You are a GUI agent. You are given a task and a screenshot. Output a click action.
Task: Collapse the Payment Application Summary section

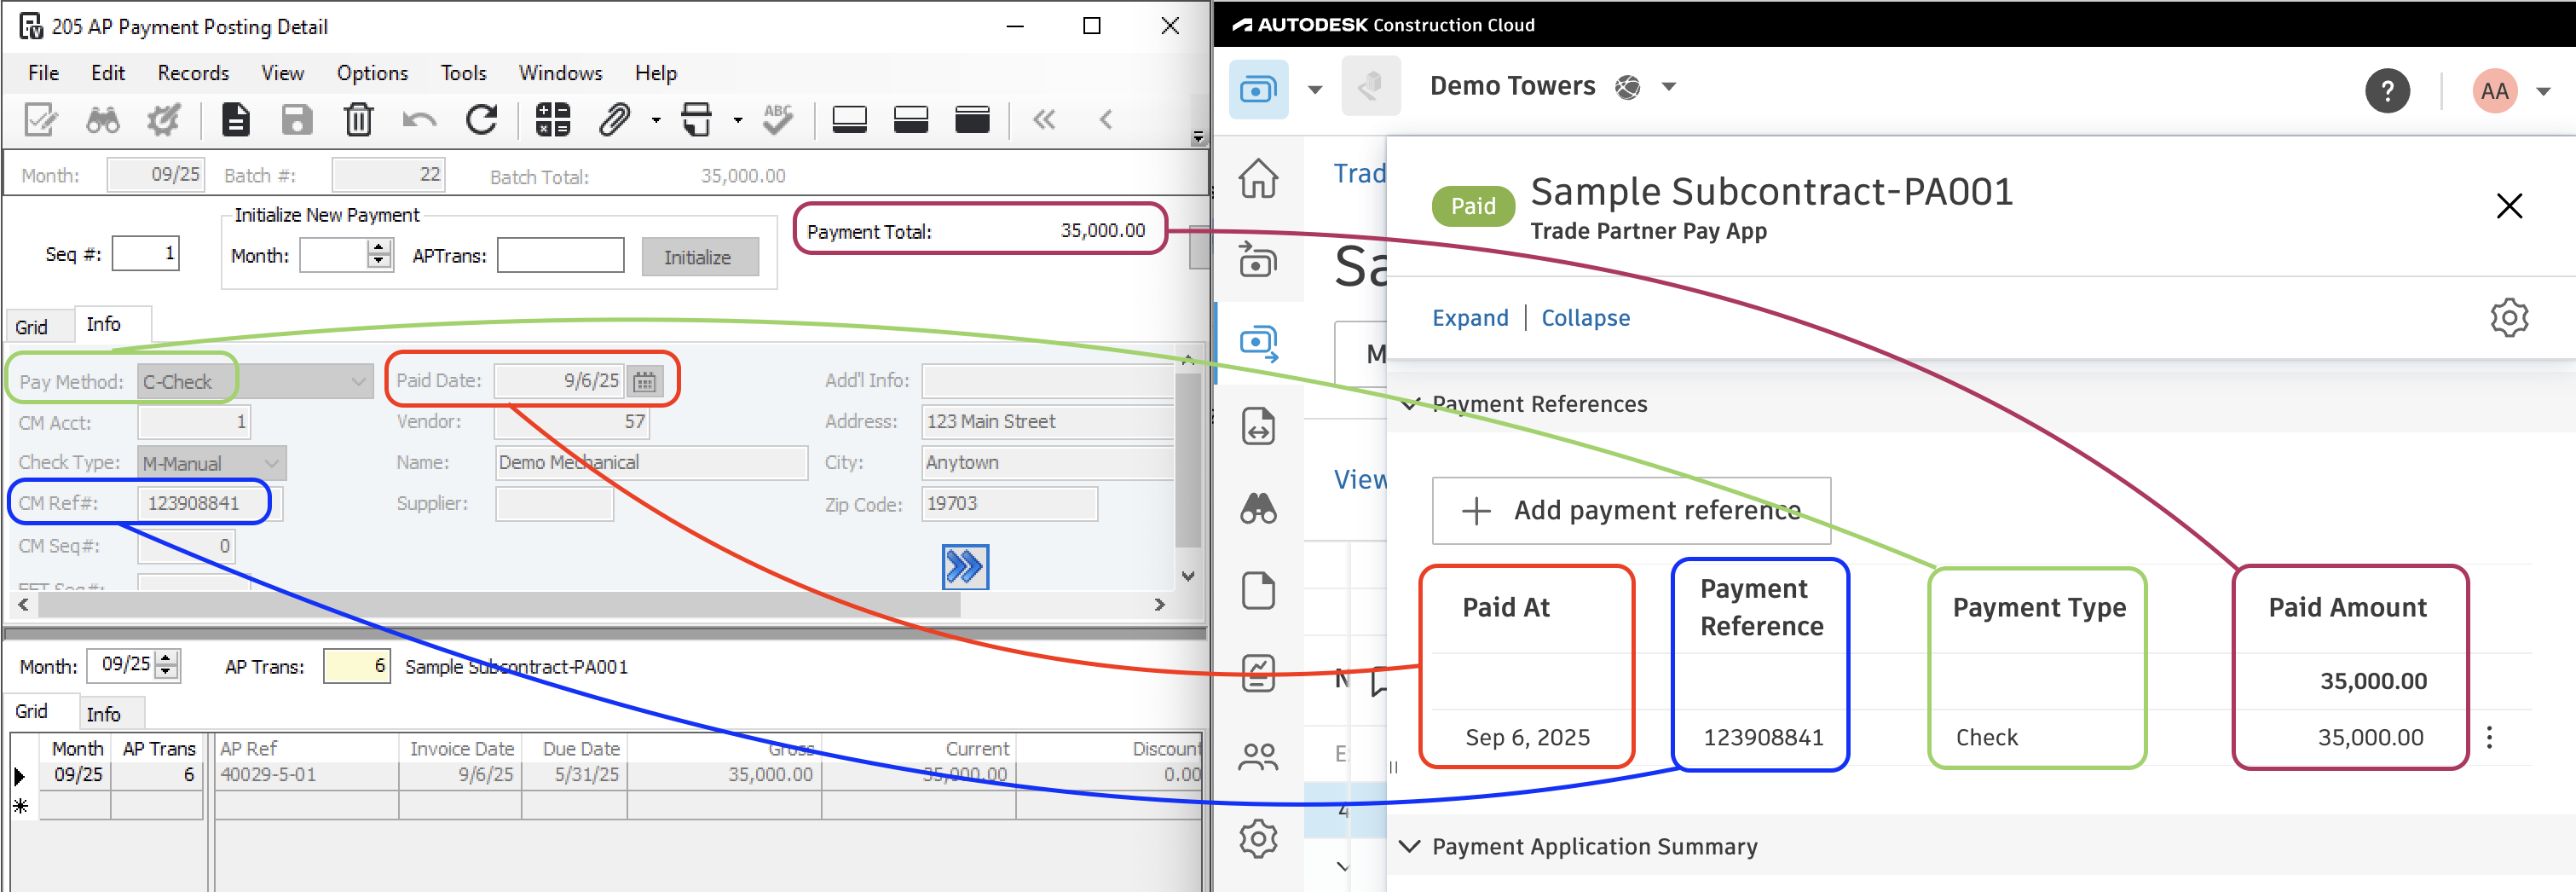(x=1410, y=846)
